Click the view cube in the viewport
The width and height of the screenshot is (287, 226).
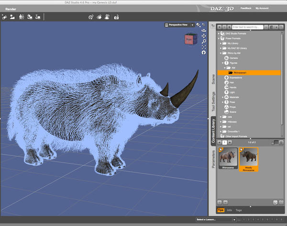coord(189,38)
